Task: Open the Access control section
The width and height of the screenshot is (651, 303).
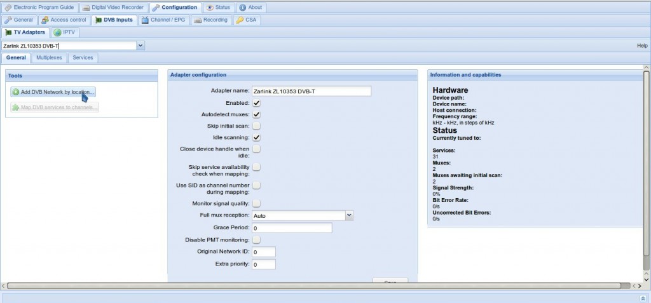Action: tap(64, 20)
